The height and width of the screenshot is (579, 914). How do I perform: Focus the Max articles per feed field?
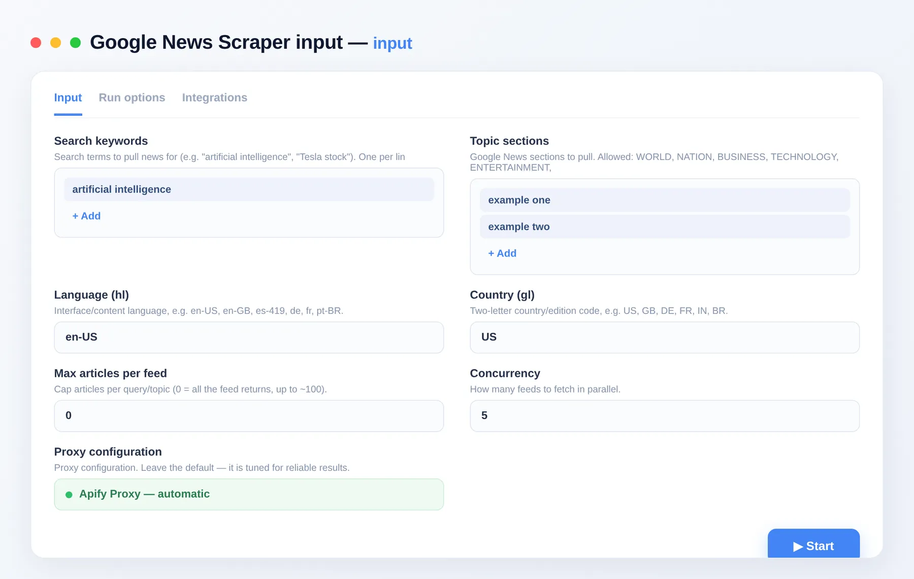[249, 416]
